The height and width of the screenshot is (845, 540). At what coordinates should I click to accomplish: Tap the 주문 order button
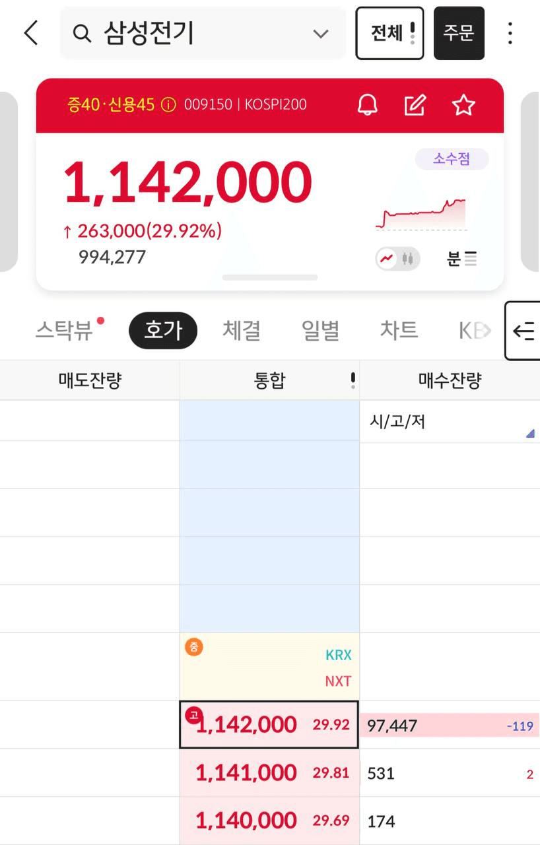pyautogui.click(x=459, y=33)
